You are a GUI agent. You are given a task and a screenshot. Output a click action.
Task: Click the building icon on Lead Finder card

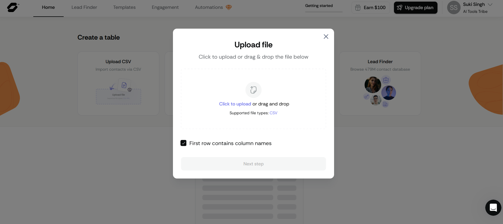386,104
